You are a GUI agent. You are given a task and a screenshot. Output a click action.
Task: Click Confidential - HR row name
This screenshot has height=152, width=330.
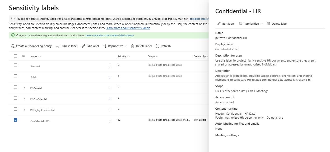(x=40, y=121)
